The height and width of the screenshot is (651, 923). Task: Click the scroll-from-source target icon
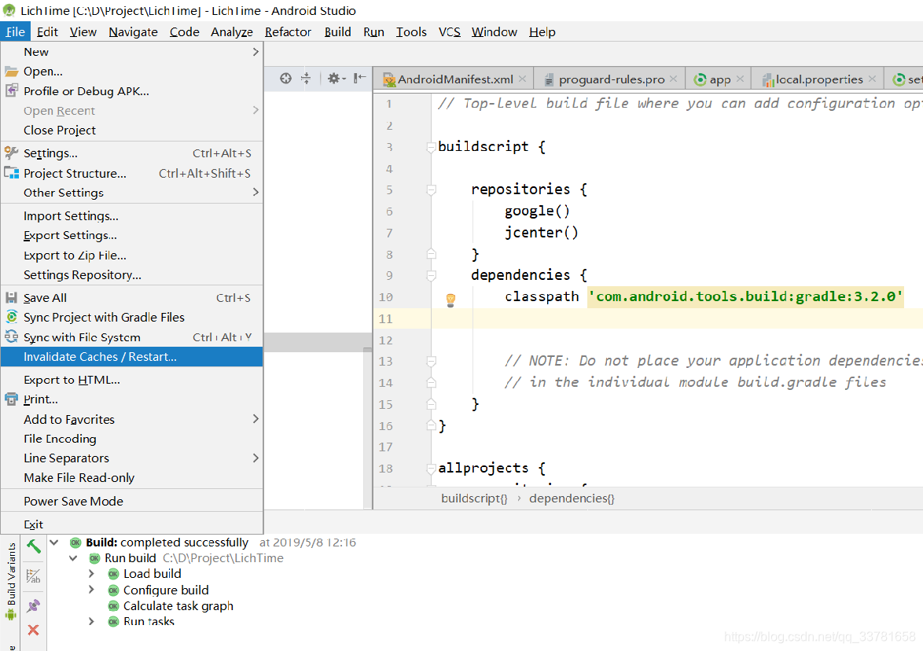click(x=285, y=79)
